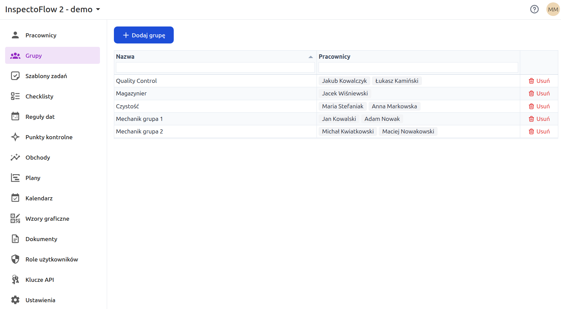Go to the Kalendarz section
561x309 pixels.
point(39,198)
